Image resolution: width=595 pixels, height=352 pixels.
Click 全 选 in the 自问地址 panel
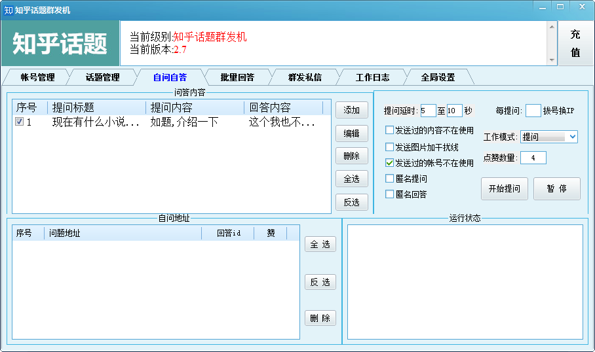320,245
